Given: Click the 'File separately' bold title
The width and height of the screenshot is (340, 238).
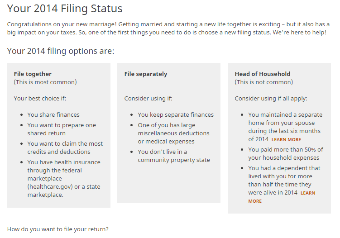Looking at the screenshot, I should (x=146, y=74).
